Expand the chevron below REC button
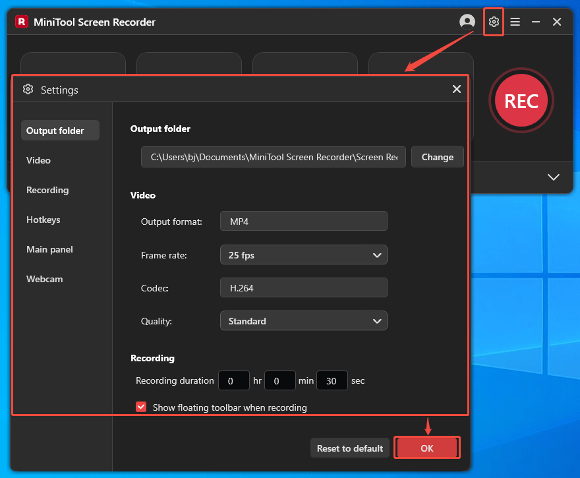The width and height of the screenshot is (580, 478). click(x=554, y=177)
